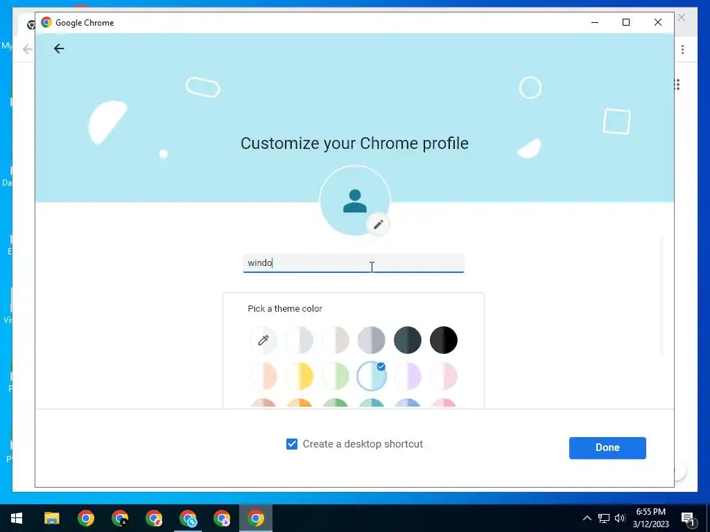Select the medium grey theme color

coord(372,339)
